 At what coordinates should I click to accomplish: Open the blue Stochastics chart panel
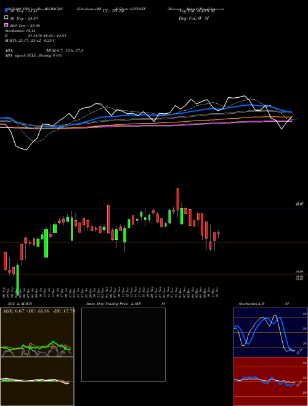click(270, 332)
